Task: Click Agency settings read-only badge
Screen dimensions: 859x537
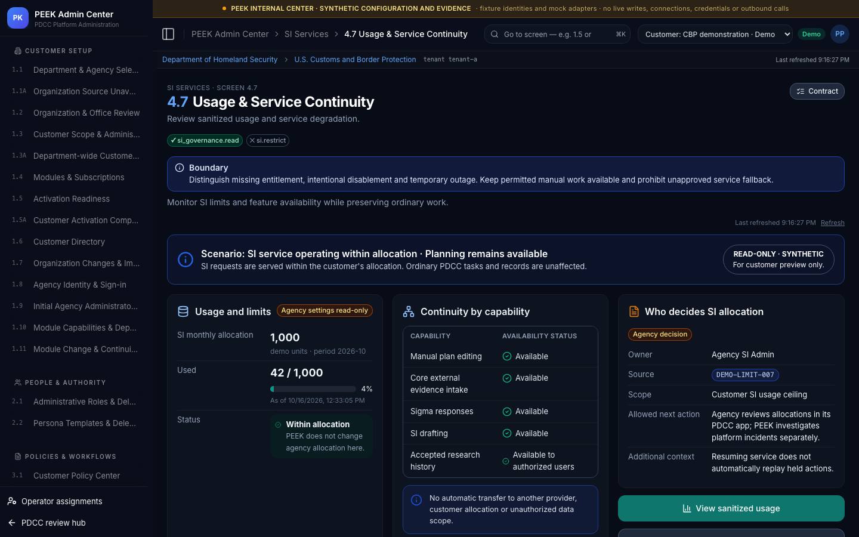Action: point(325,310)
